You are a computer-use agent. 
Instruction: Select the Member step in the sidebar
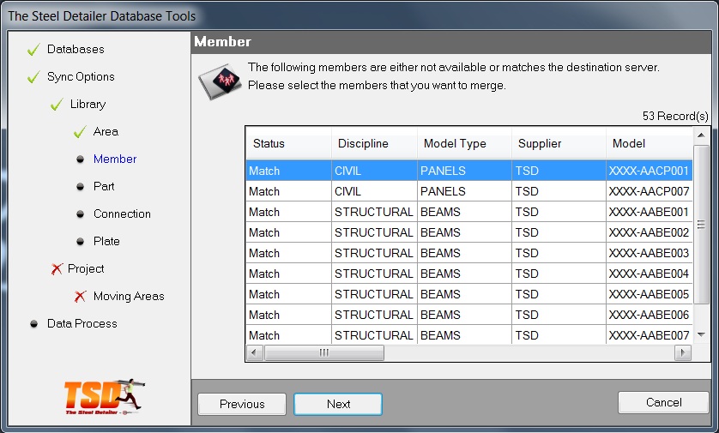(x=115, y=159)
